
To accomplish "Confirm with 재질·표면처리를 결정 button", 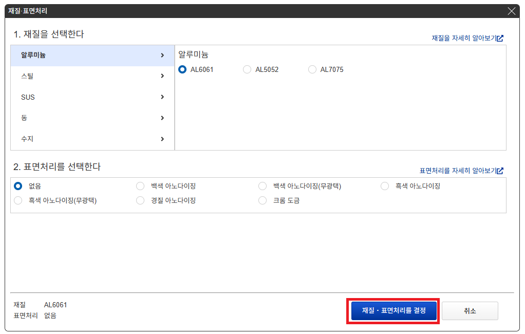I will 393,311.
